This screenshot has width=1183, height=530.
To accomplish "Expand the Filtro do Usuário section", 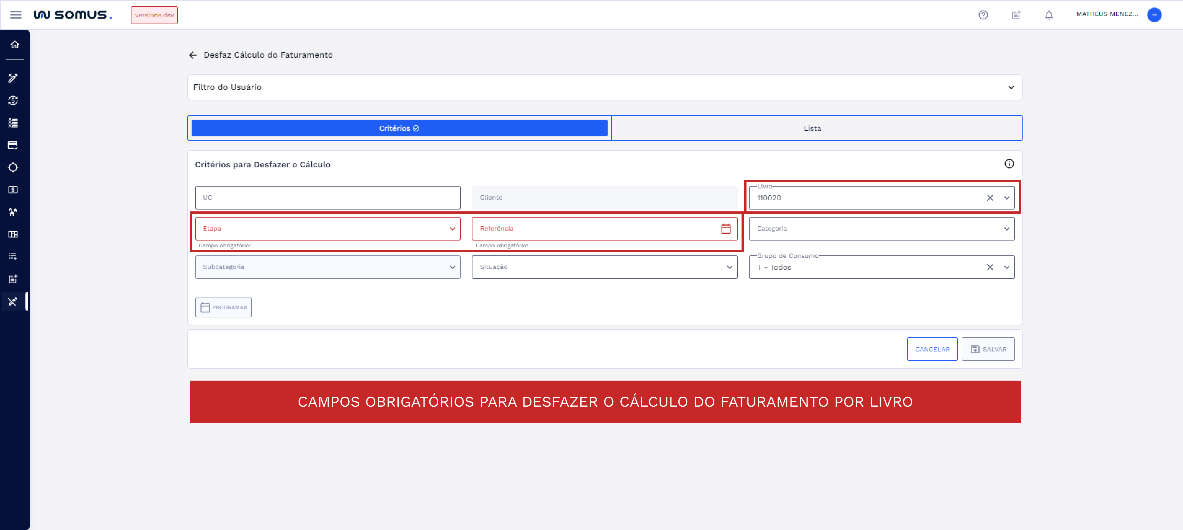I will tap(1011, 87).
